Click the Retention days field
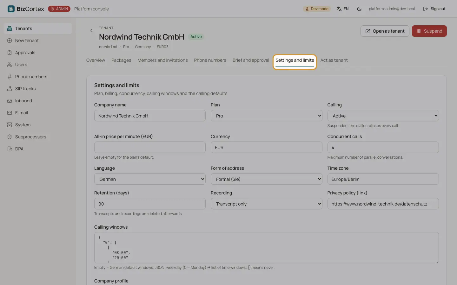 point(150,204)
